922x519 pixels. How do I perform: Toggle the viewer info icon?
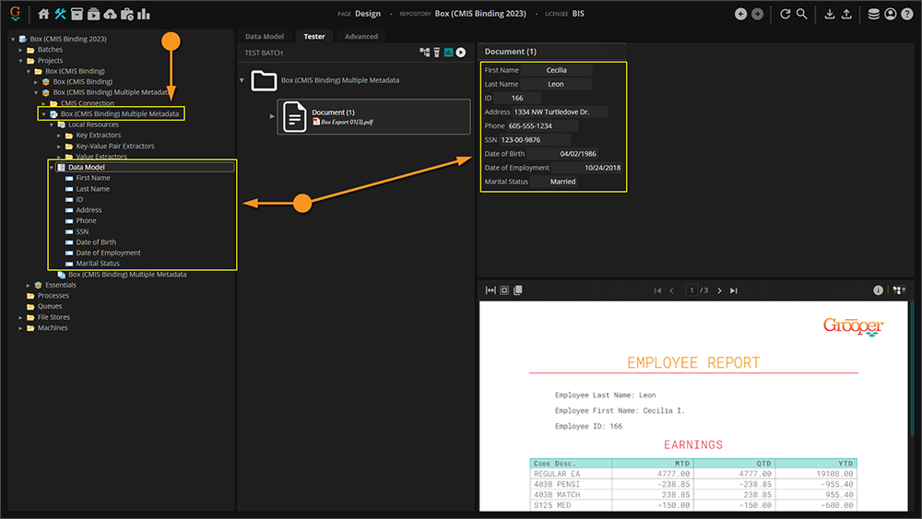tap(879, 290)
